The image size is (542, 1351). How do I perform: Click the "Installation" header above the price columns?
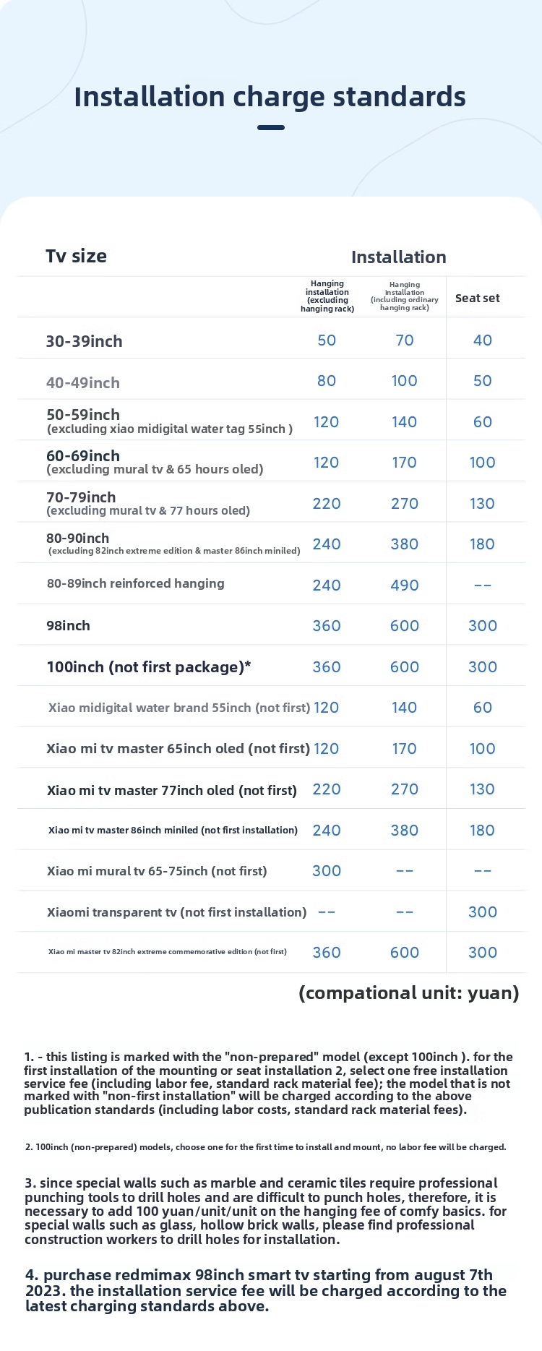(x=398, y=257)
